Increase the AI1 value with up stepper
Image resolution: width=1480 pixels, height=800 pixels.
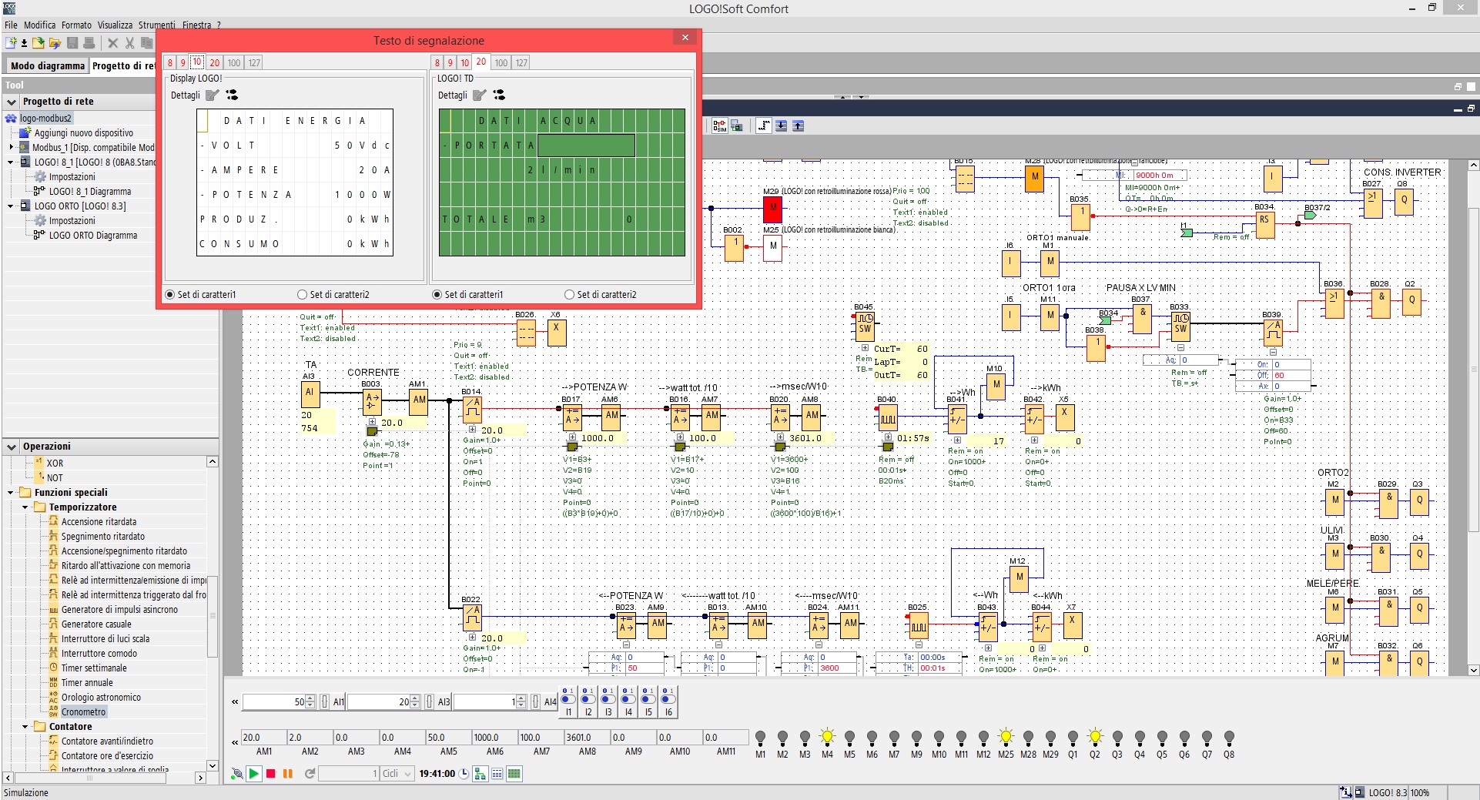point(310,698)
